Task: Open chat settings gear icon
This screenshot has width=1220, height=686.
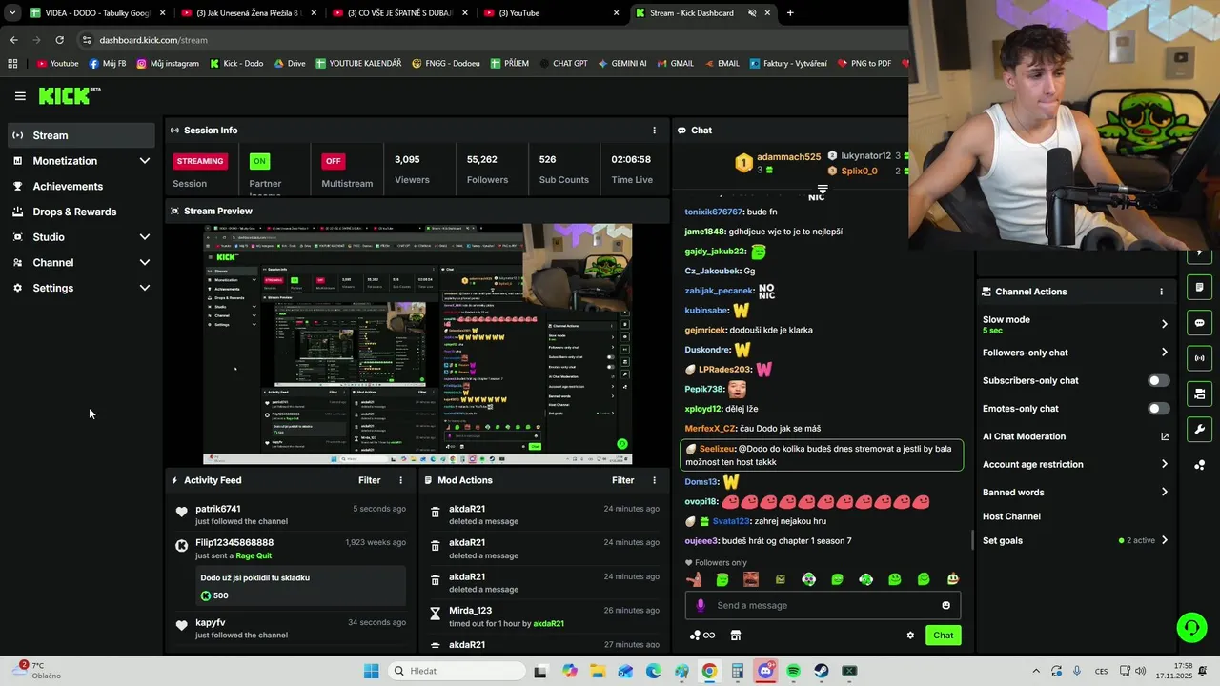Action: (x=910, y=636)
